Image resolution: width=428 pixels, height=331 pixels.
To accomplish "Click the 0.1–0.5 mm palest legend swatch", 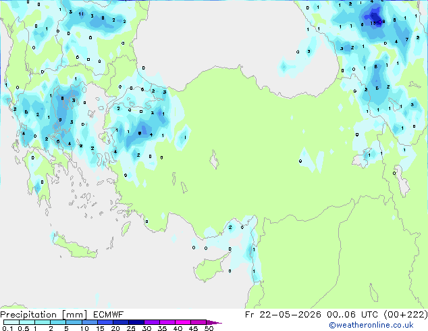I will pyautogui.click(x=11, y=322).
